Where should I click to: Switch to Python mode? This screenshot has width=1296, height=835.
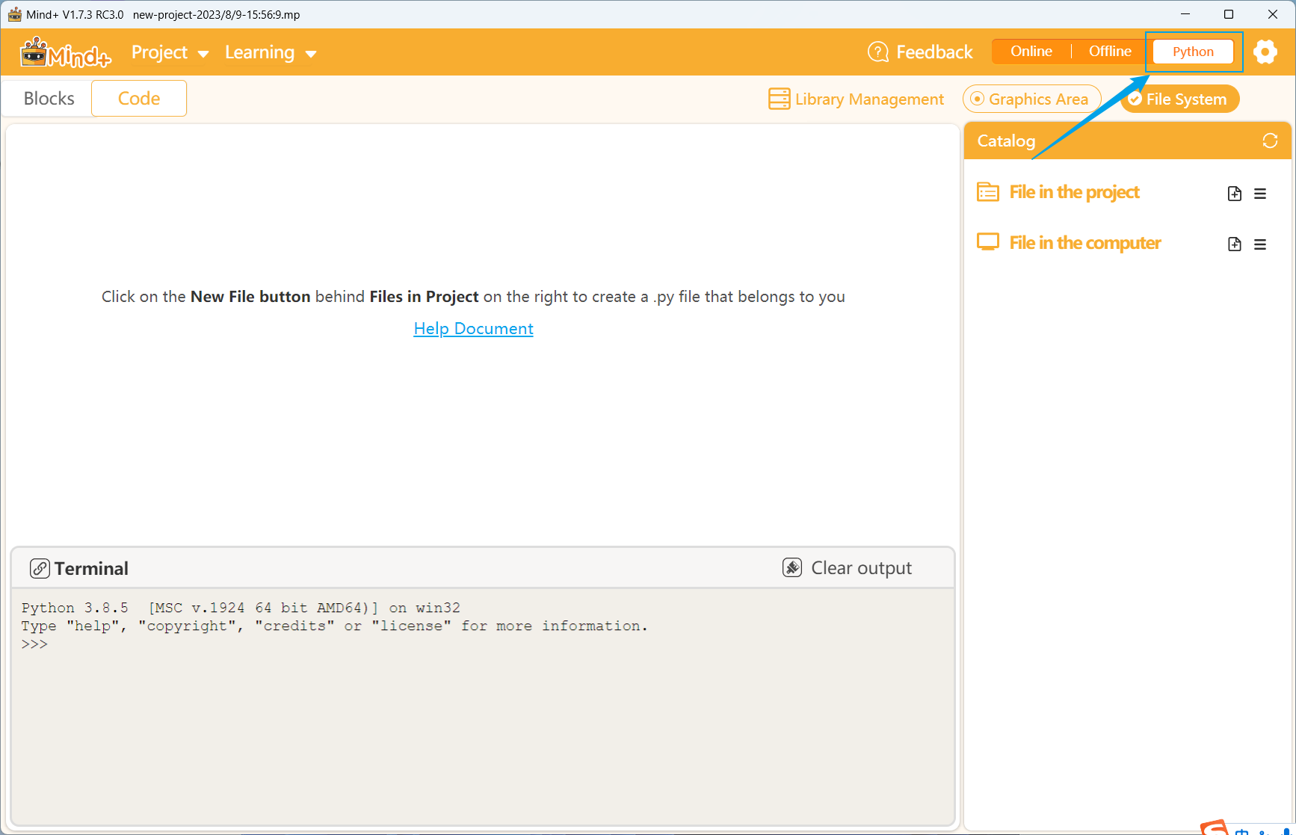(1192, 52)
